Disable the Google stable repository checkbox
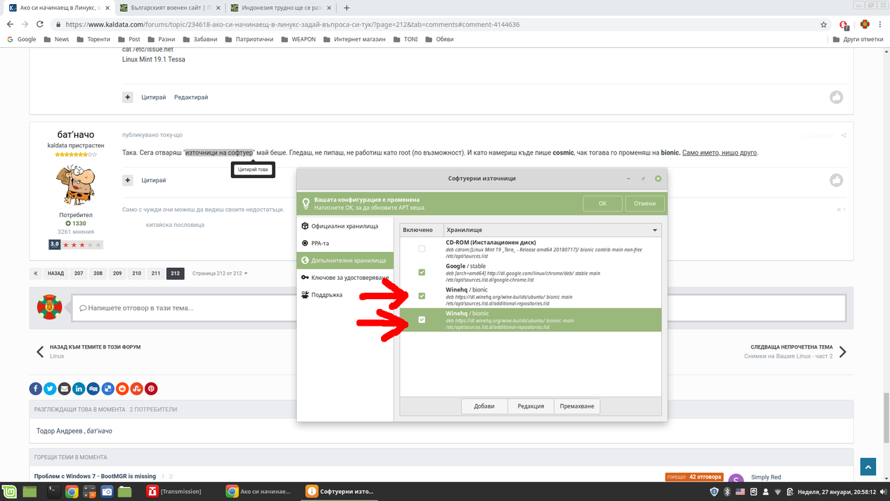 (422, 272)
